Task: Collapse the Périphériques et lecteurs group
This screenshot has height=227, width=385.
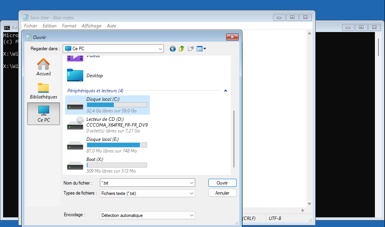Action: pos(225,91)
